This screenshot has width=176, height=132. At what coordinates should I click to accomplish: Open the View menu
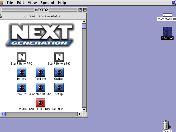[x=32, y=2]
